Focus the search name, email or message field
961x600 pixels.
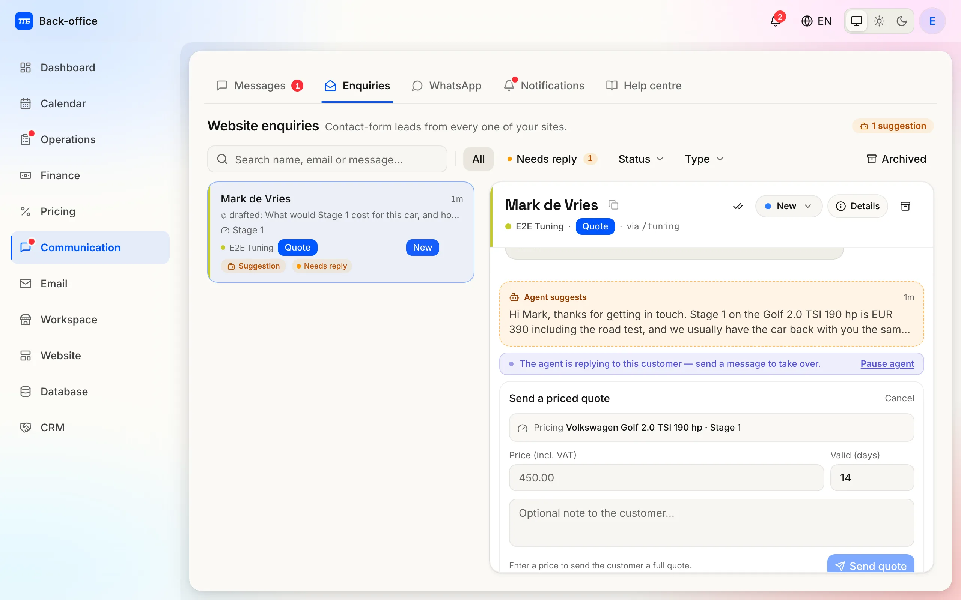click(327, 159)
